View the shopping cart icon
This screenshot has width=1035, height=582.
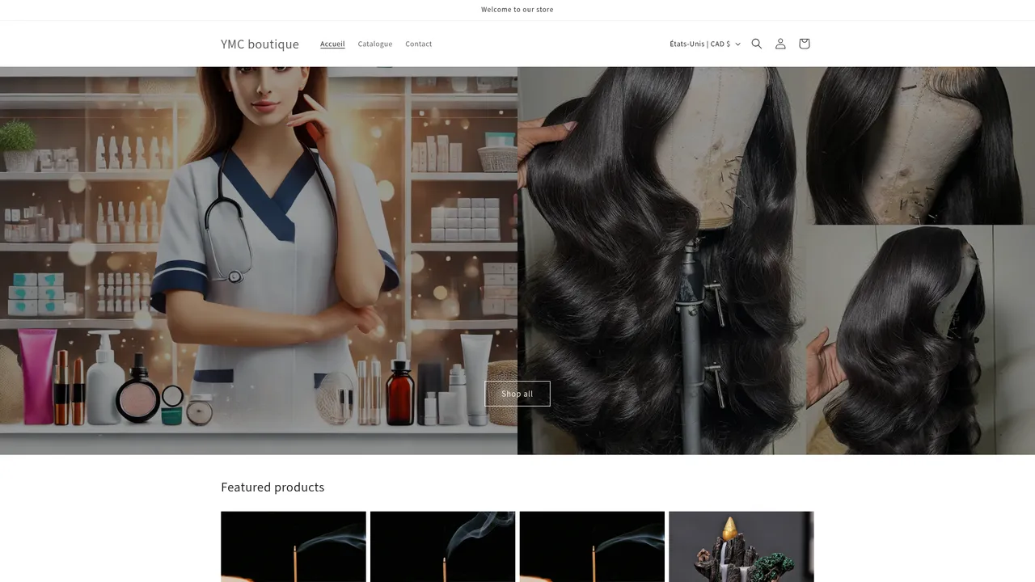coord(804,44)
